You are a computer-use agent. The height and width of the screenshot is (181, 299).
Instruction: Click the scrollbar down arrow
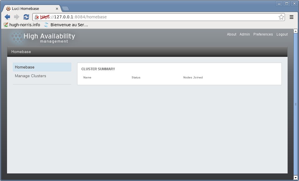pyautogui.click(x=295, y=178)
